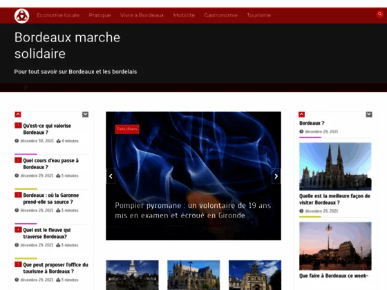387x290 pixels.
Task: Open the Pratique menu
Action: tap(100, 15)
